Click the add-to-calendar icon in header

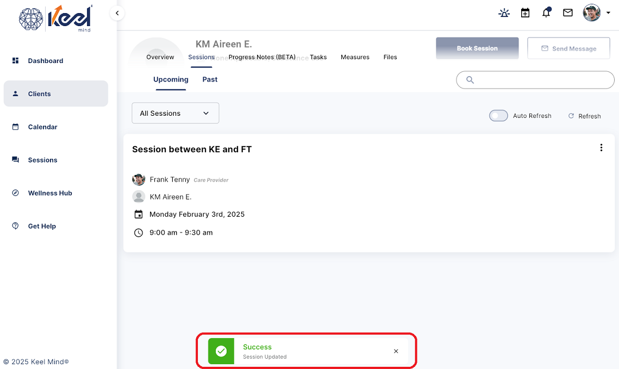(x=525, y=13)
